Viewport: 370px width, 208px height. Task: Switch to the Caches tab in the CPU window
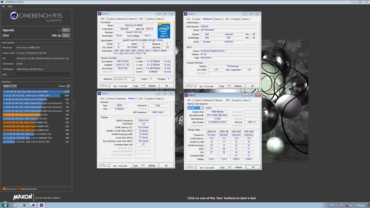(x=111, y=19)
